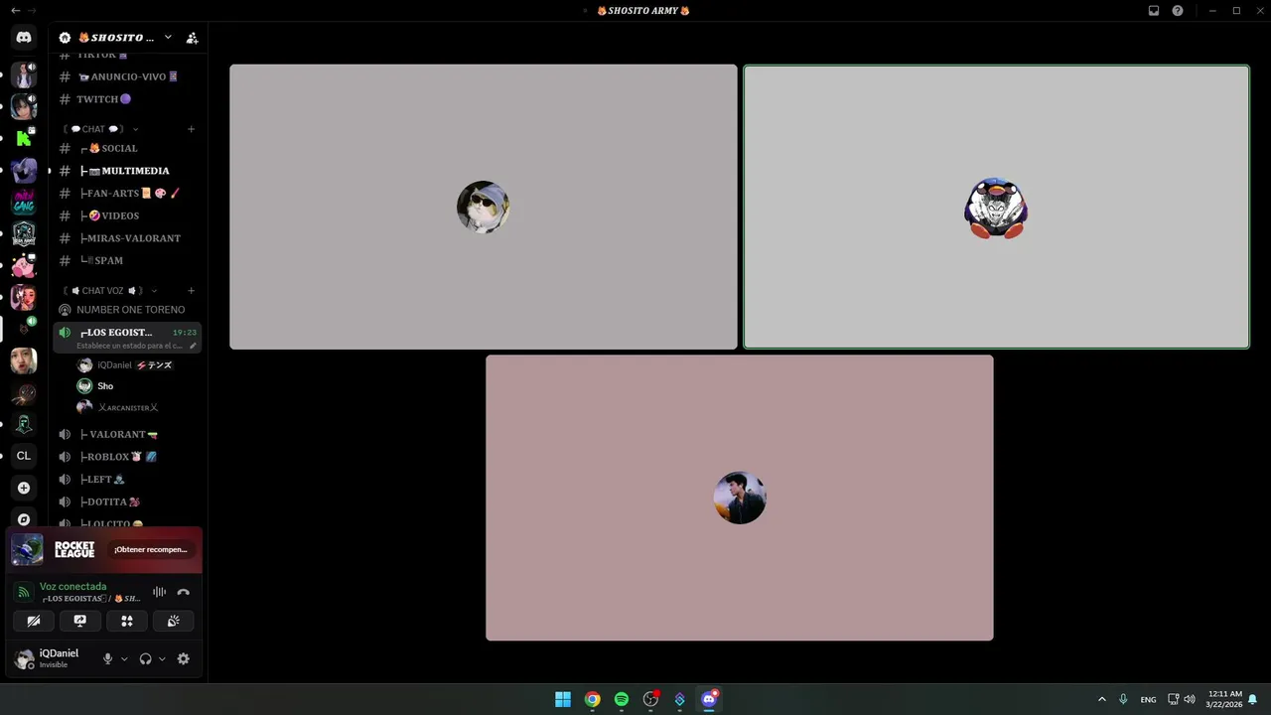The image size is (1271, 715).
Task: Focus the cat avatar video tile
Action: tap(484, 207)
